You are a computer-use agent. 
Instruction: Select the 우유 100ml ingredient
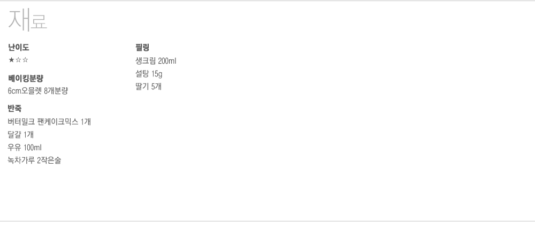click(25, 148)
